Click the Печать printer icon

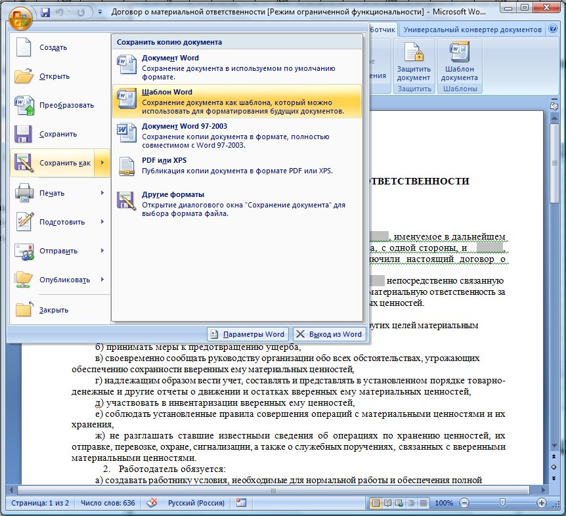click(24, 193)
